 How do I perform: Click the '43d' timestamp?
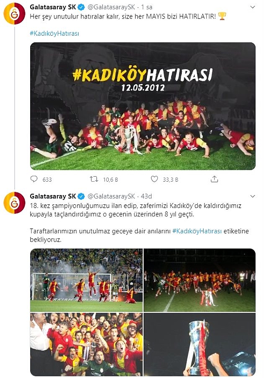tap(146, 196)
